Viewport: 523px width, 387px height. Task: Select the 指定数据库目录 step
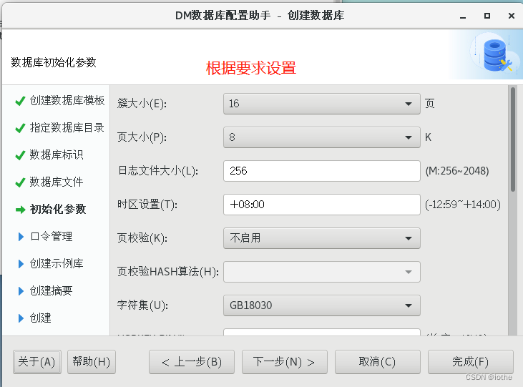tap(67, 128)
